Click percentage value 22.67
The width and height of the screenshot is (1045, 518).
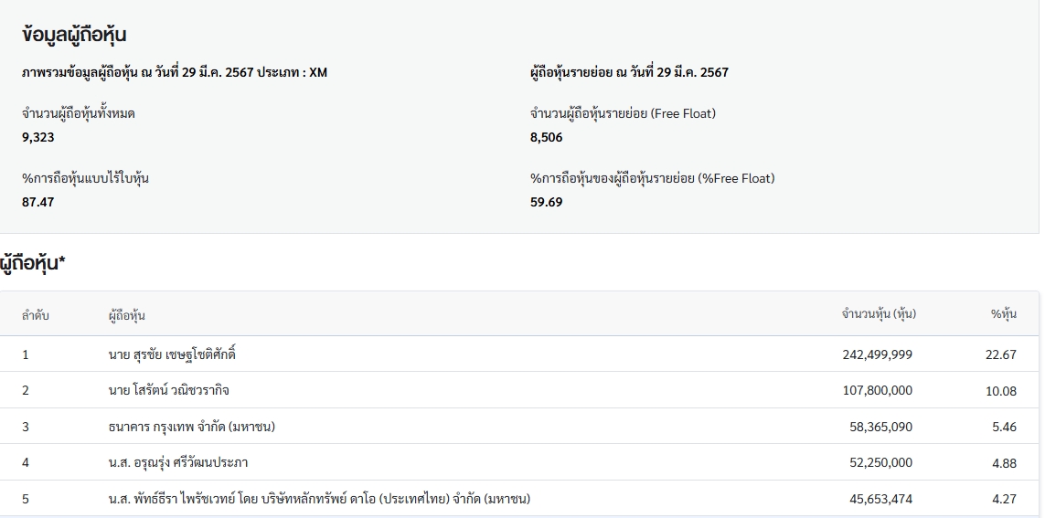tap(1001, 354)
